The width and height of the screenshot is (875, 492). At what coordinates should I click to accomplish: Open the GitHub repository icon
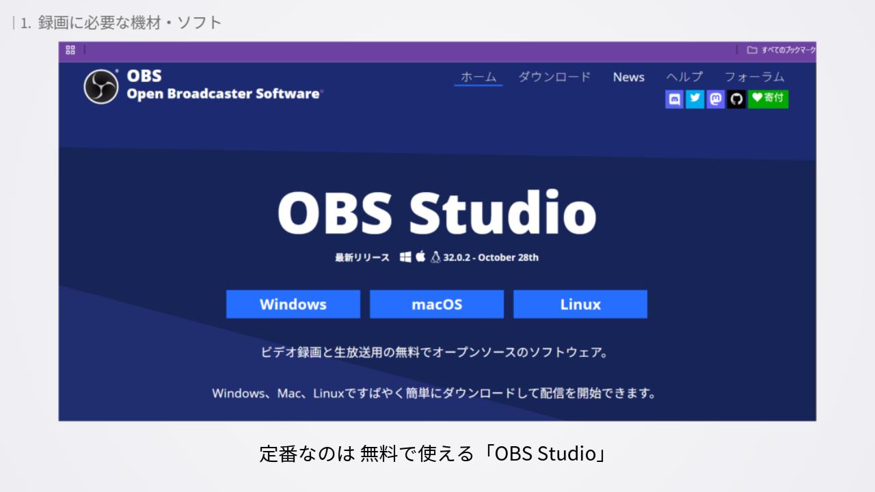coord(736,99)
